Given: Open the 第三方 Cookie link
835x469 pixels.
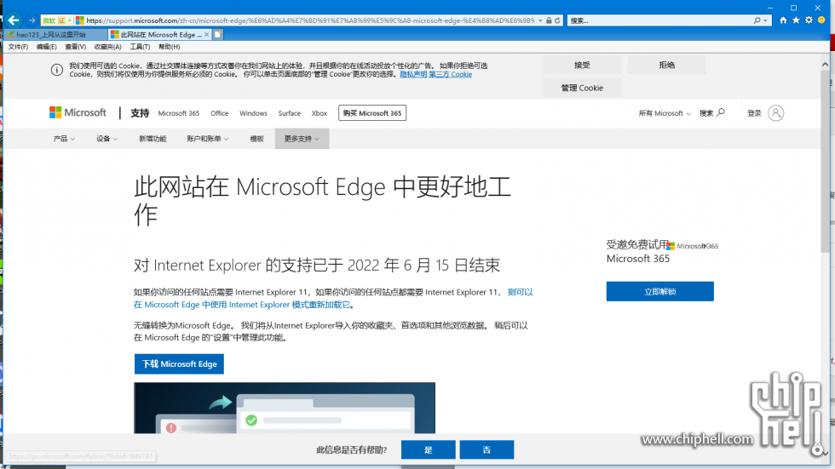Looking at the screenshot, I should click(x=451, y=74).
